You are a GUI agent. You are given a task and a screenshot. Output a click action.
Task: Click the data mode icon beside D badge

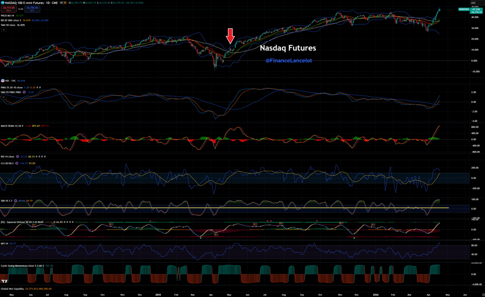pos(61,3)
